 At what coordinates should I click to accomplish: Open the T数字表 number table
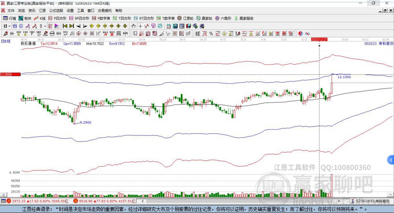click(x=165, y=18)
